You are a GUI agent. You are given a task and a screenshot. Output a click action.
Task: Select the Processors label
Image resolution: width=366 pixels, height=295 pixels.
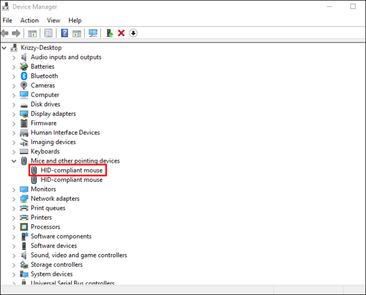46,227
